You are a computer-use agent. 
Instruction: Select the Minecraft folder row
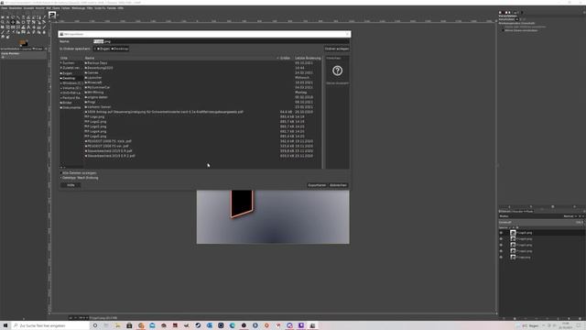point(202,82)
